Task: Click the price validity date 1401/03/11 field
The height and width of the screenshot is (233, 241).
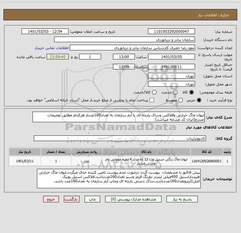Action: (x=172, y=67)
